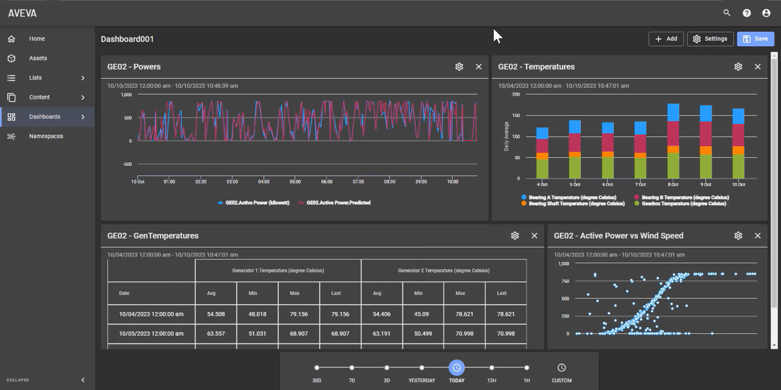Click the GE02 - Powers widget title

click(x=134, y=67)
